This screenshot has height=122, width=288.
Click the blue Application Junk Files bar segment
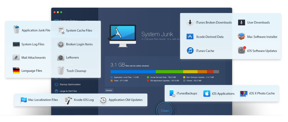pyautogui.click(x=133, y=72)
